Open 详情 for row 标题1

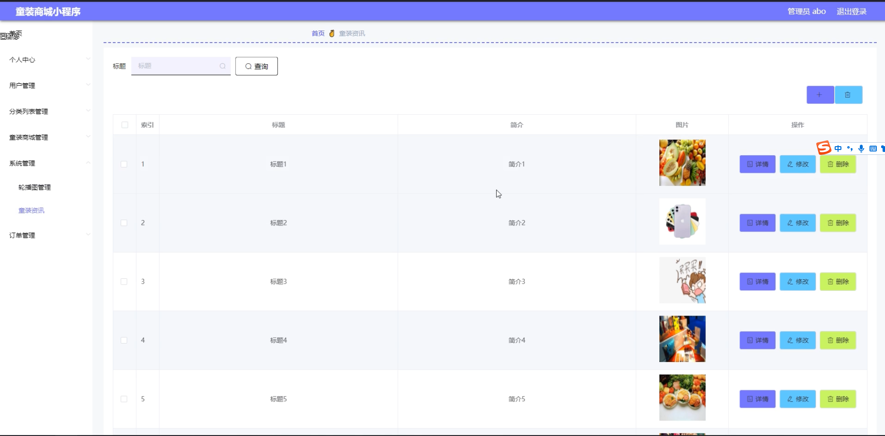[x=757, y=164]
